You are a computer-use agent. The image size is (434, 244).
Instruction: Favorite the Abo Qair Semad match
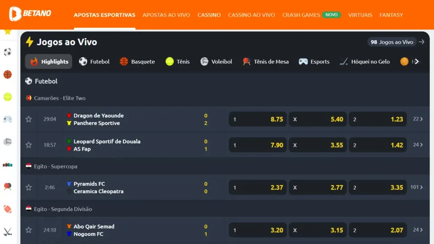[28, 230]
